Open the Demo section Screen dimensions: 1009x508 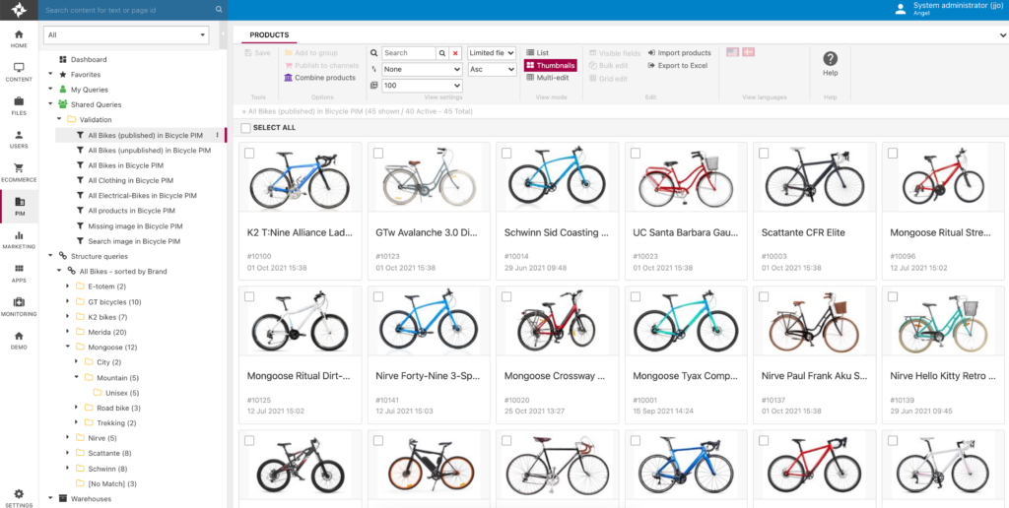point(19,340)
